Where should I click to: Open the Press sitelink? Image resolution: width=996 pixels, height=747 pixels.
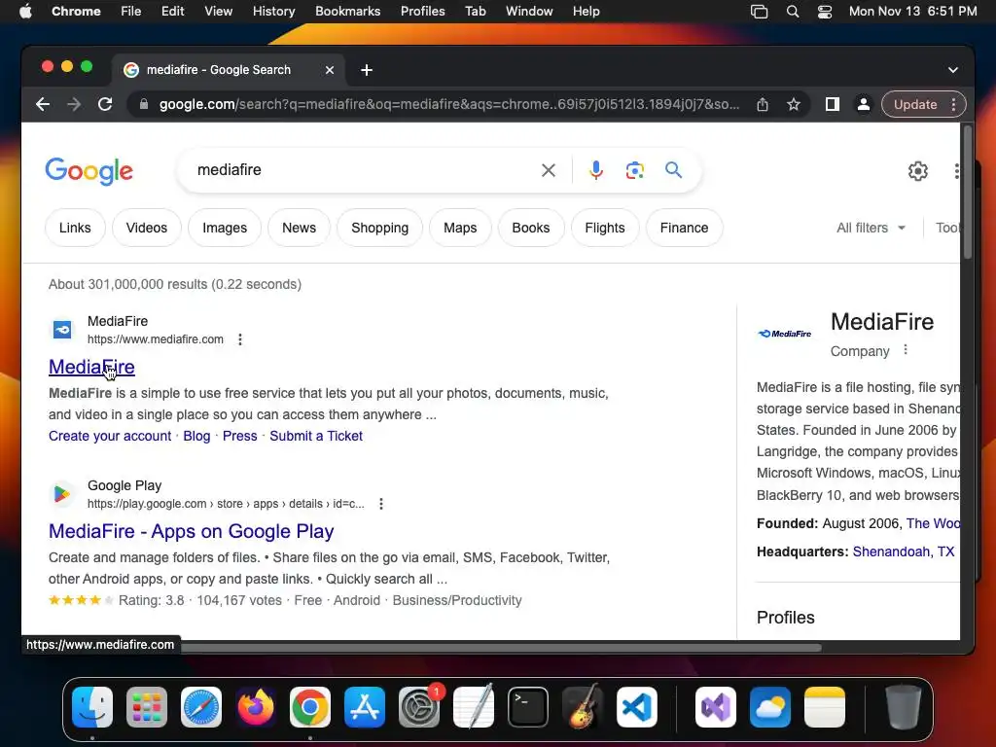tap(239, 436)
